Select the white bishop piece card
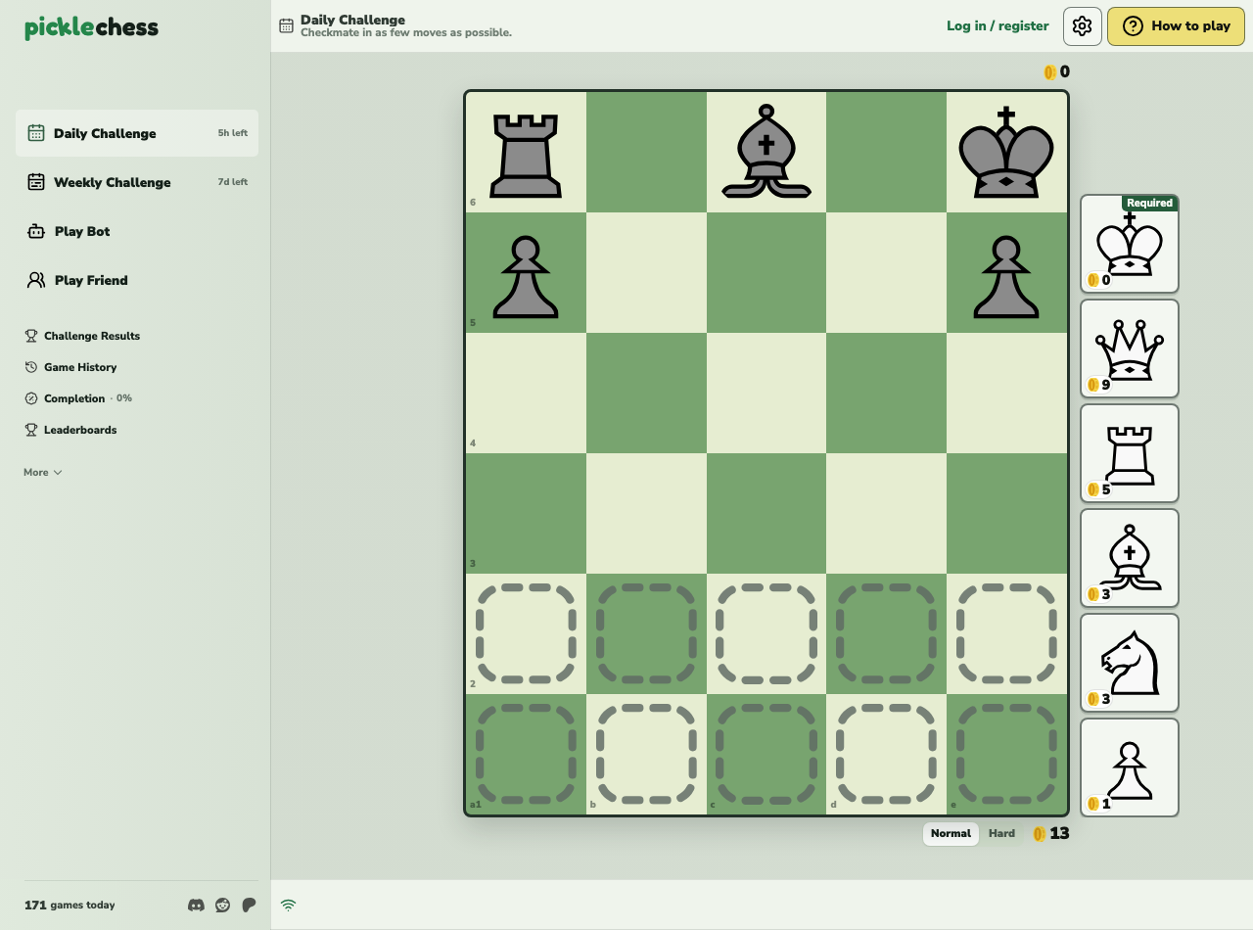 point(1130,558)
